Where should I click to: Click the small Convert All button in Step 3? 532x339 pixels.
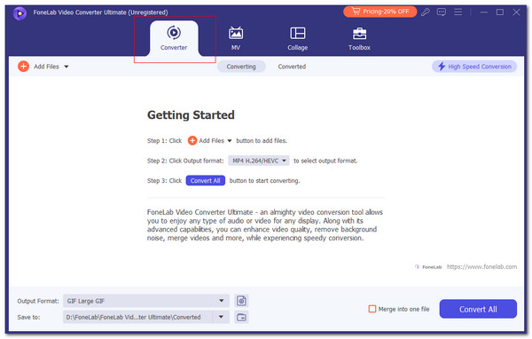point(206,181)
